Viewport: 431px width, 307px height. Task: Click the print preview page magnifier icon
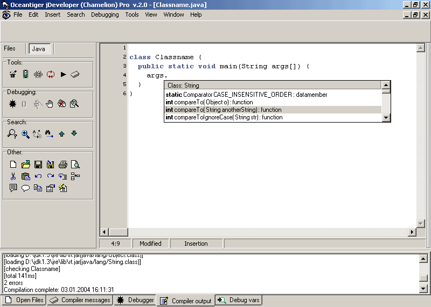[75, 165]
